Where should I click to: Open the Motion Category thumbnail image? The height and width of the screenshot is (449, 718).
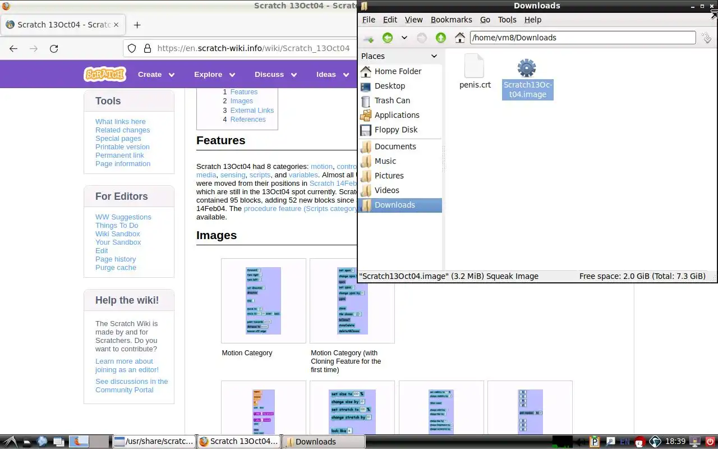click(263, 301)
